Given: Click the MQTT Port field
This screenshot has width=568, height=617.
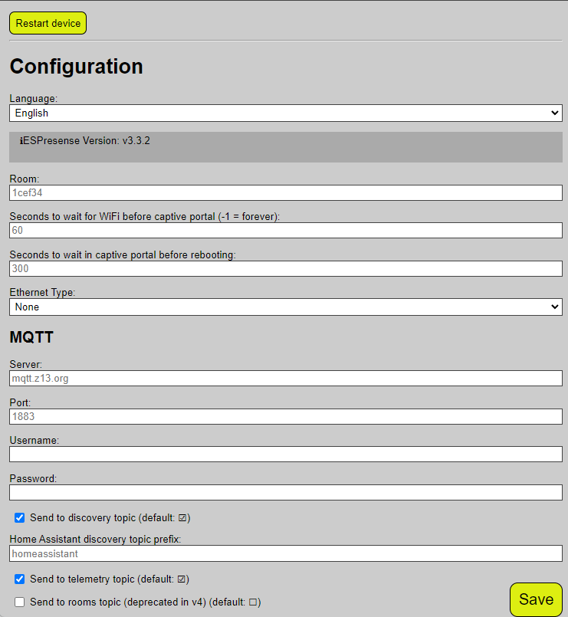Looking at the screenshot, I should [x=284, y=416].
